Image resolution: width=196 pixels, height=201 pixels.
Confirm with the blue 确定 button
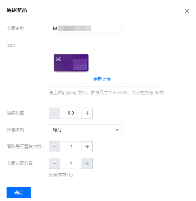coord(19,193)
